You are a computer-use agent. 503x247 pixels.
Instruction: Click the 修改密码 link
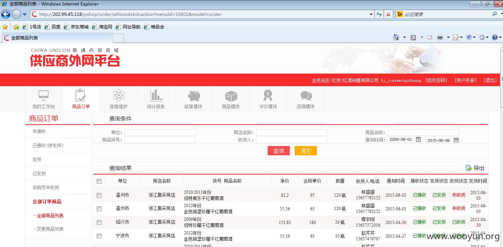(436, 80)
